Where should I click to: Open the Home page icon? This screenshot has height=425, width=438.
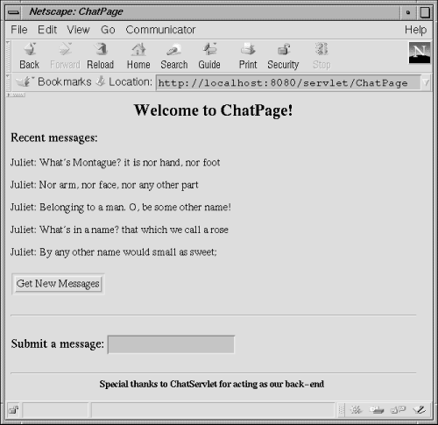click(x=138, y=56)
